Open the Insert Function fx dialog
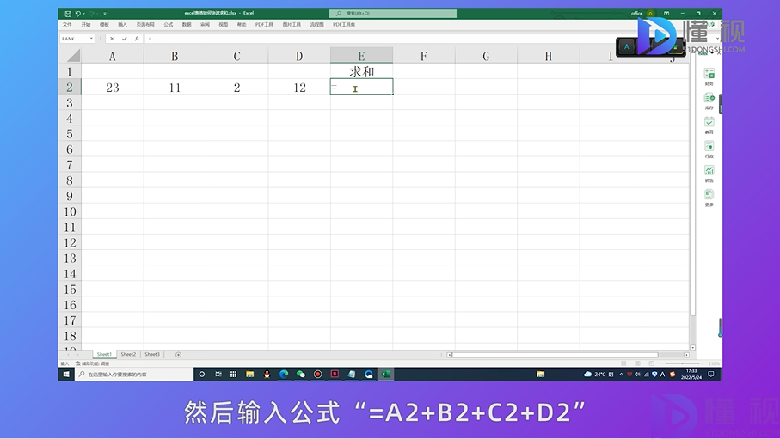 (x=137, y=39)
